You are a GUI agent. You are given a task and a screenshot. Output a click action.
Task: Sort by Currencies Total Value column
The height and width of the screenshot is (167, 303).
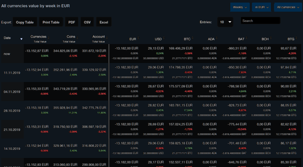pyautogui.click(x=38, y=38)
